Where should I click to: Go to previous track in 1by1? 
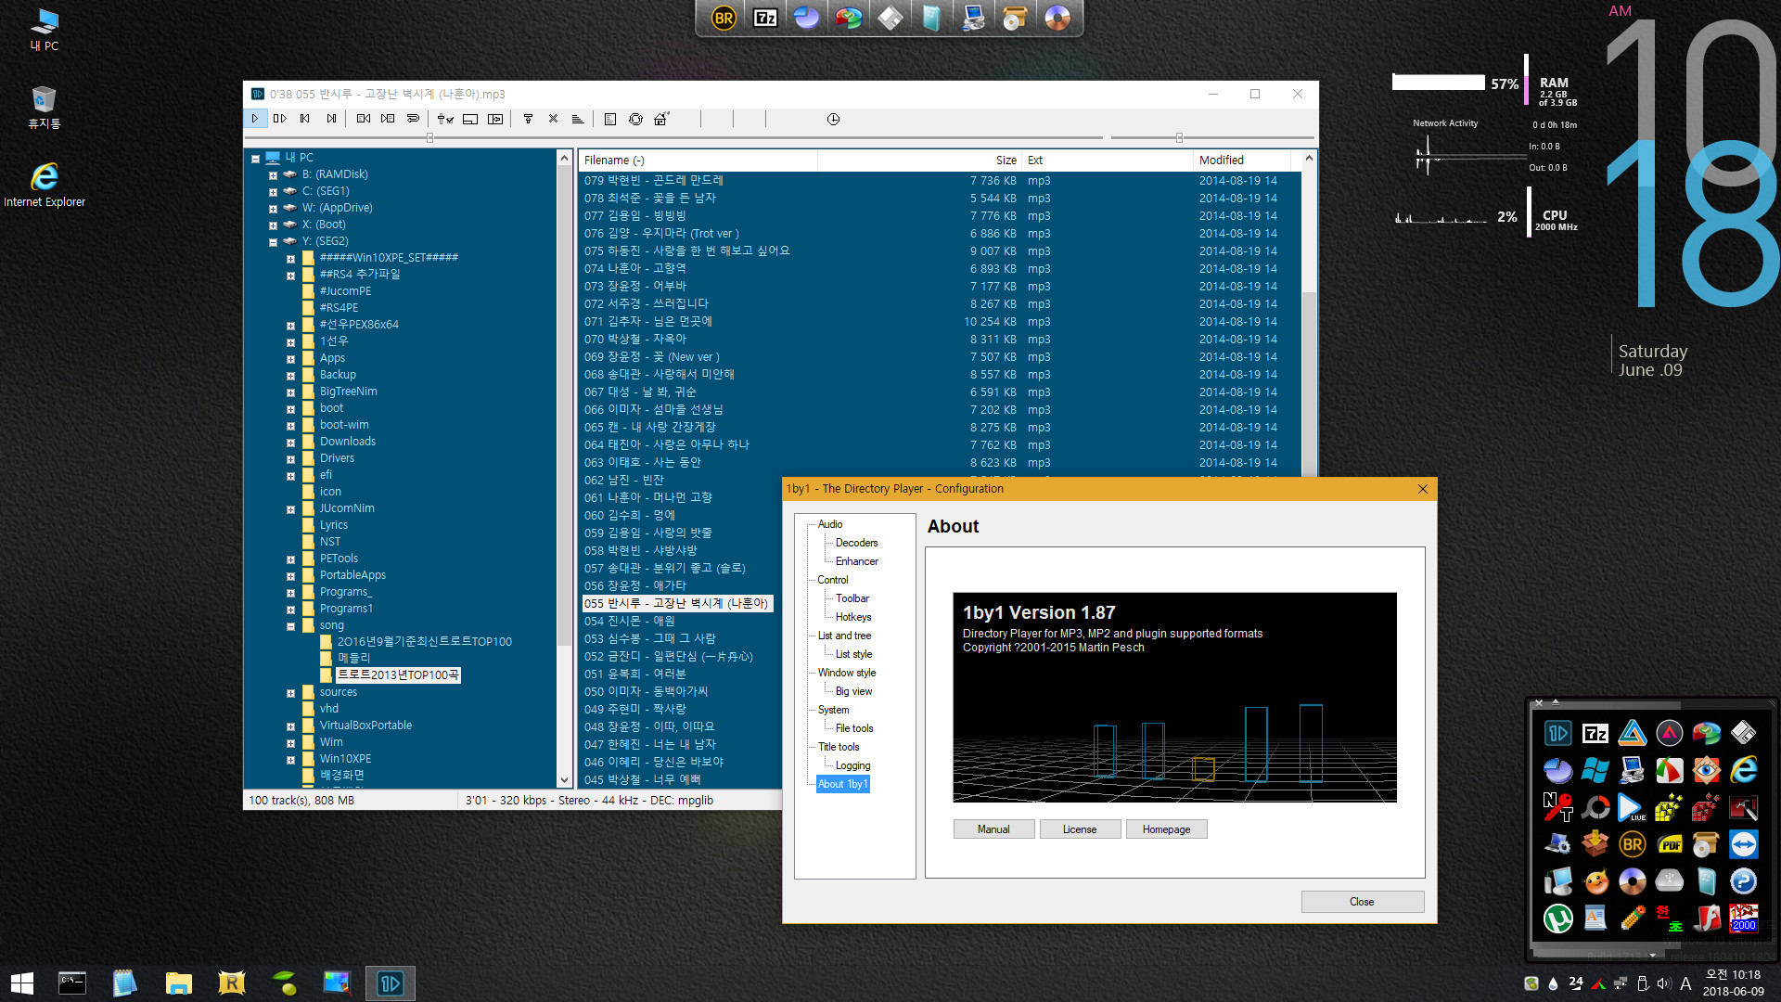point(305,119)
